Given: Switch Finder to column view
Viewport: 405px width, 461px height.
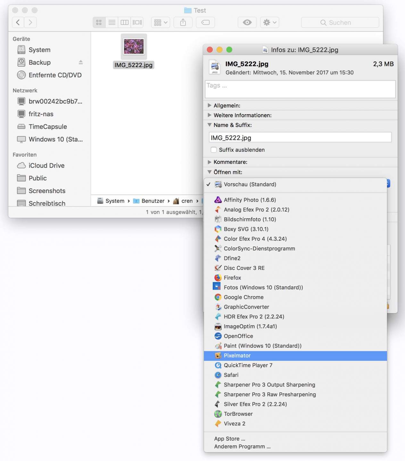Looking at the screenshot, I should pos(125,22).
